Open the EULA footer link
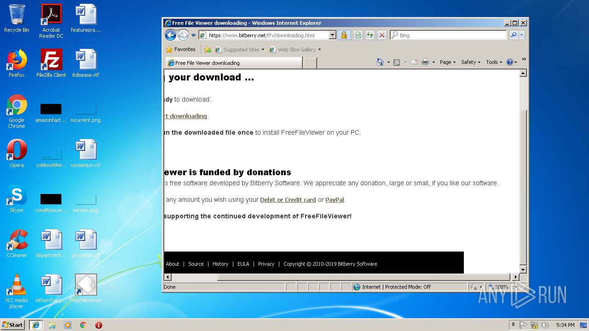 click(x=243, y=264)
